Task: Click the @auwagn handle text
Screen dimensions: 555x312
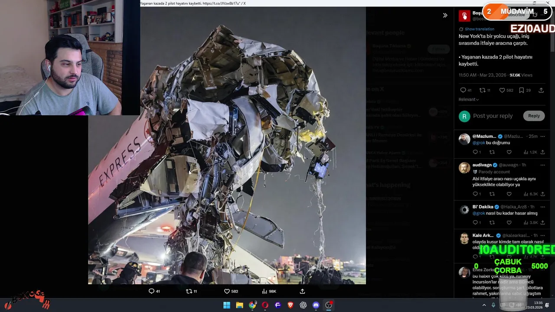Action: coord(508,165)
